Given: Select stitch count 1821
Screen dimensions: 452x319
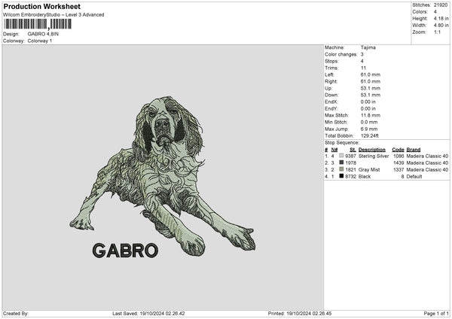Looking at the screenshot, I should [x=350, y=169].
